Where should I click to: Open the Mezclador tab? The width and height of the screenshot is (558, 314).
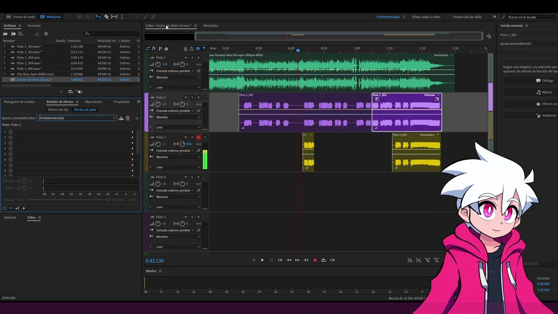(211, 26)
